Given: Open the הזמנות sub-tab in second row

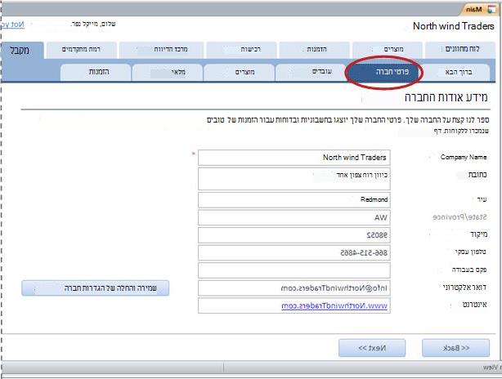Looking at the screenshot, I should 96,72.
